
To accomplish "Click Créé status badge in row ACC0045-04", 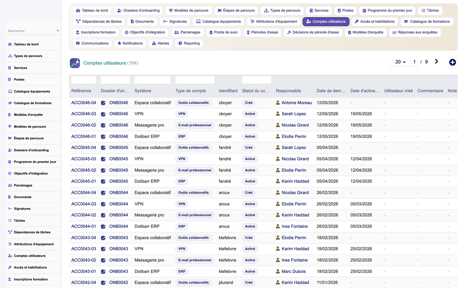I will pos(249,148).
